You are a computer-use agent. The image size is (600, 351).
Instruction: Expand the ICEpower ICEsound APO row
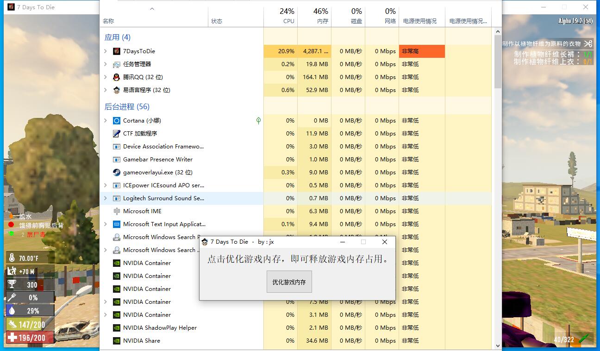[x=106, y=185]
